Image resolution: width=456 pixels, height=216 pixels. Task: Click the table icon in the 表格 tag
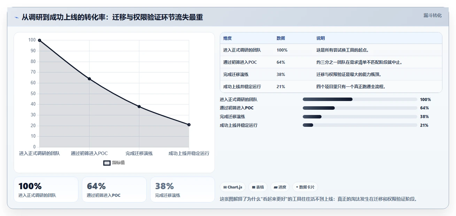(254, 187)
